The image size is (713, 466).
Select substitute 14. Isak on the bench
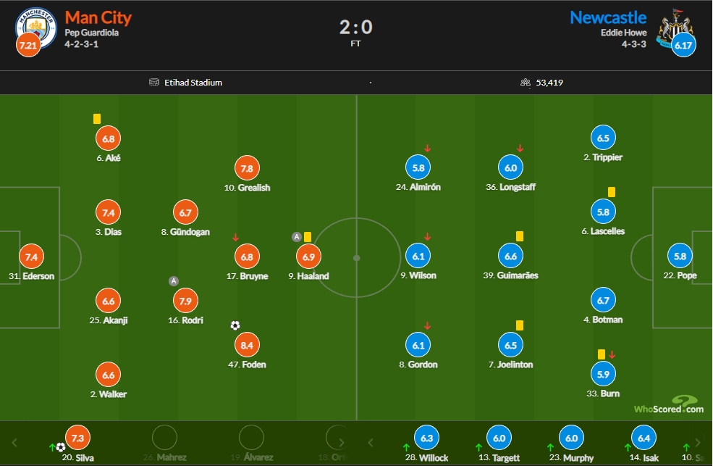pos(644,444)
